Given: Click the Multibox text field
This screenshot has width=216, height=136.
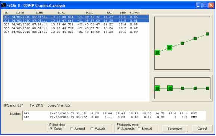Looking at the screenshot, I should click(x=114, y=116).
